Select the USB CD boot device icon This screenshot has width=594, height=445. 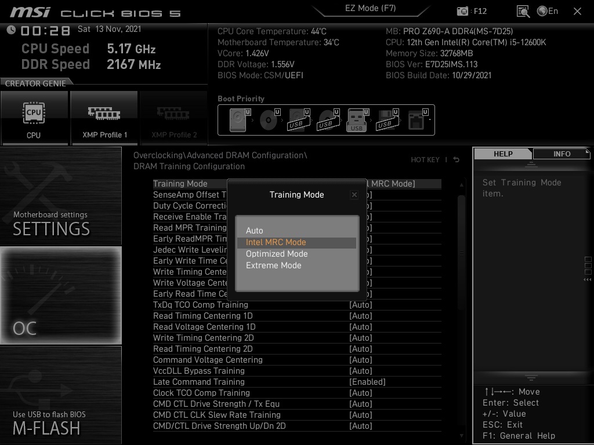coord(328,120)
